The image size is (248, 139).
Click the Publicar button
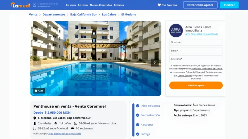(229, 5)
